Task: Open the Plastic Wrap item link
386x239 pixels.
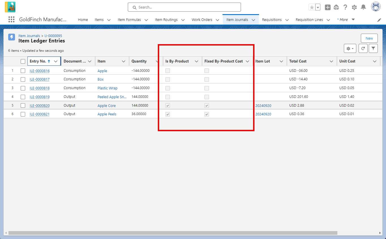Action: 107,88
